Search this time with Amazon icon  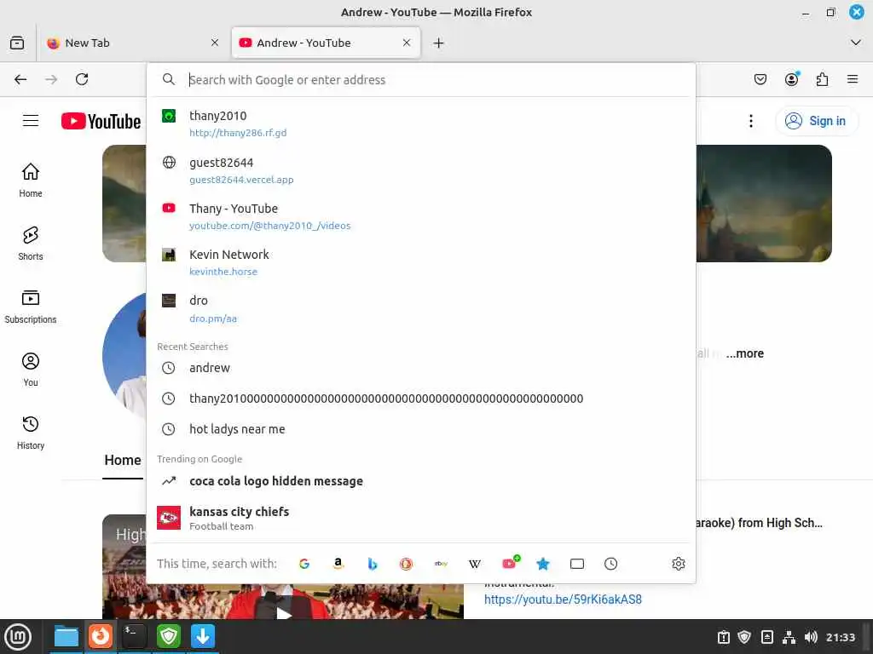pos(338,564)
